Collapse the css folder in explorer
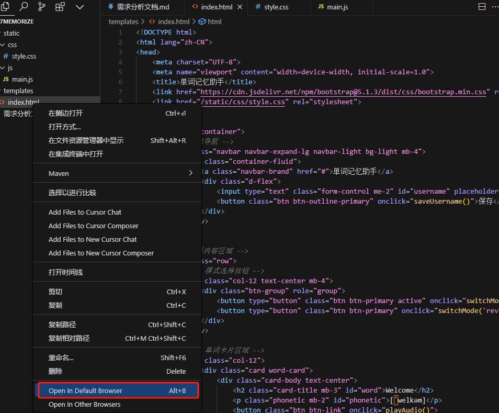This screenshot has width=499, height=413. click(x=50, y=45)
